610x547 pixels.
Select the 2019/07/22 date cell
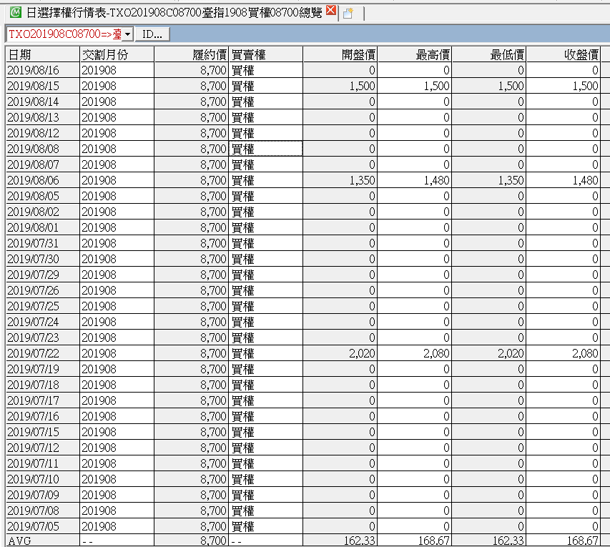(42, 354)
